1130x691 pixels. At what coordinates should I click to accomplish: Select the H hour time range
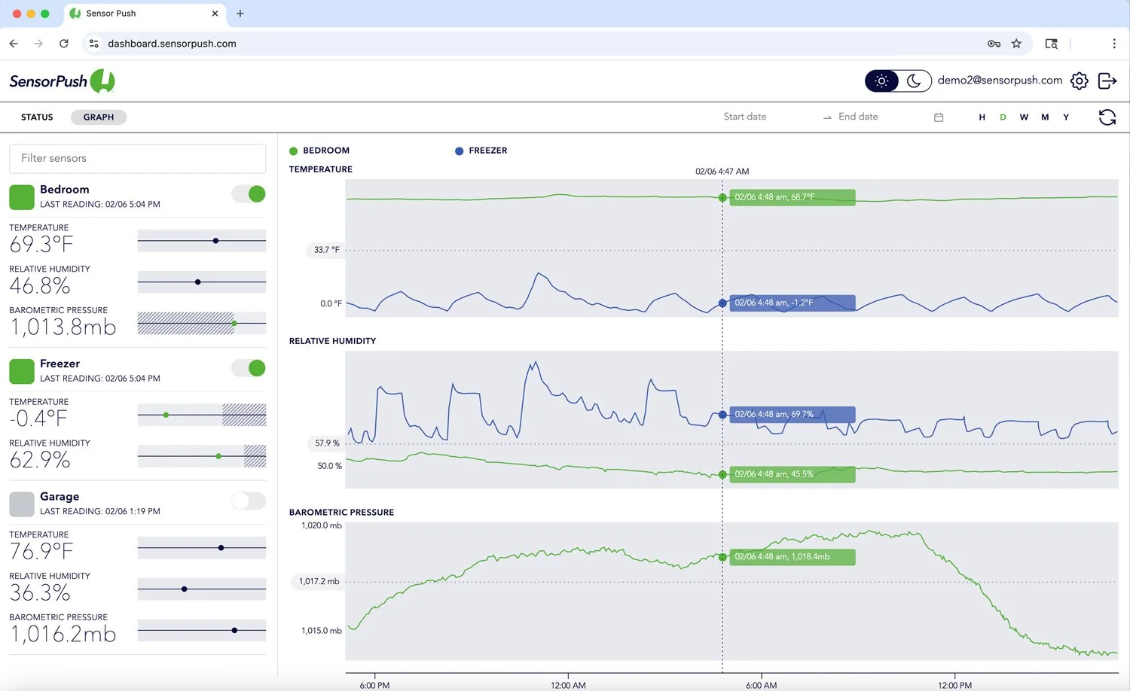982,117
